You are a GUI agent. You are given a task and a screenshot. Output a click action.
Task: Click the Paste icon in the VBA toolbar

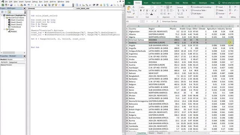[21, 5]
